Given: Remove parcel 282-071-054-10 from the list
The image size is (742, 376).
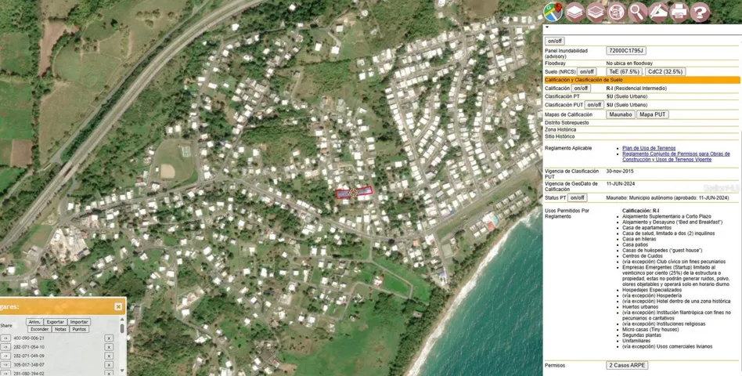Looking at the screenshot, I should [x=109, y=347].
